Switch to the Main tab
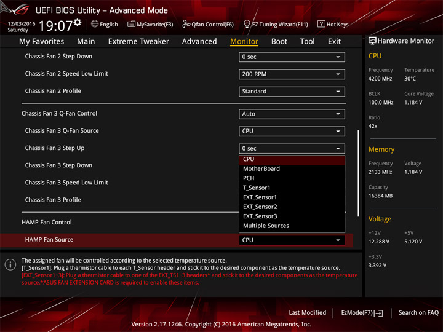 click(x=86, y=42)
